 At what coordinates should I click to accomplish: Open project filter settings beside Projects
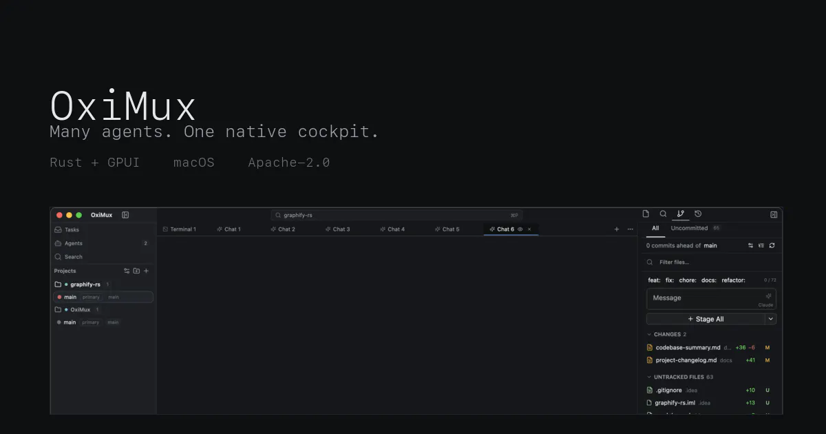(x=127, y=271)
